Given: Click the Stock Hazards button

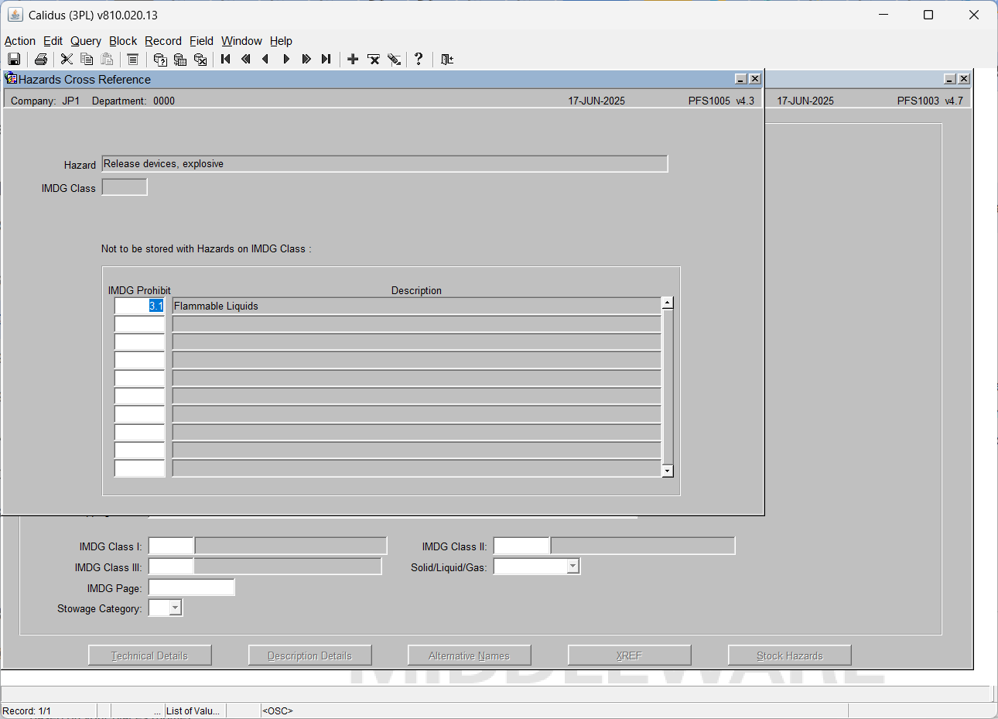Looking at the screenshot, I should (790, 656).
